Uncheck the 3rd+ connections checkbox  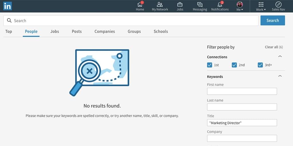[x=260, y=65]
